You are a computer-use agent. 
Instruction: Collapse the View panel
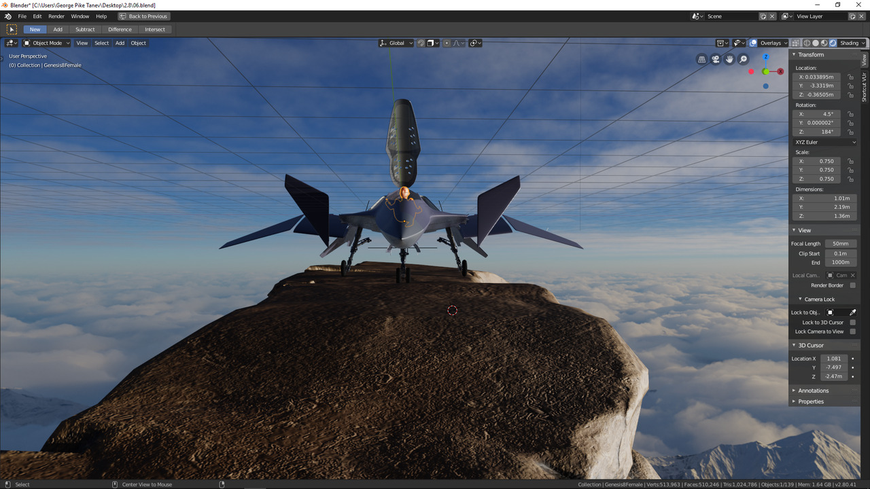[804, 230]
